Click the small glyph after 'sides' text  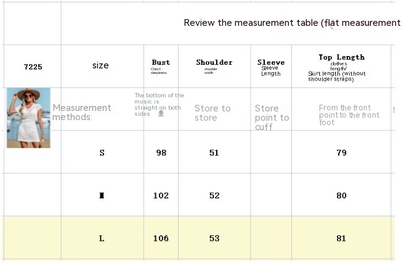[161, 113]
